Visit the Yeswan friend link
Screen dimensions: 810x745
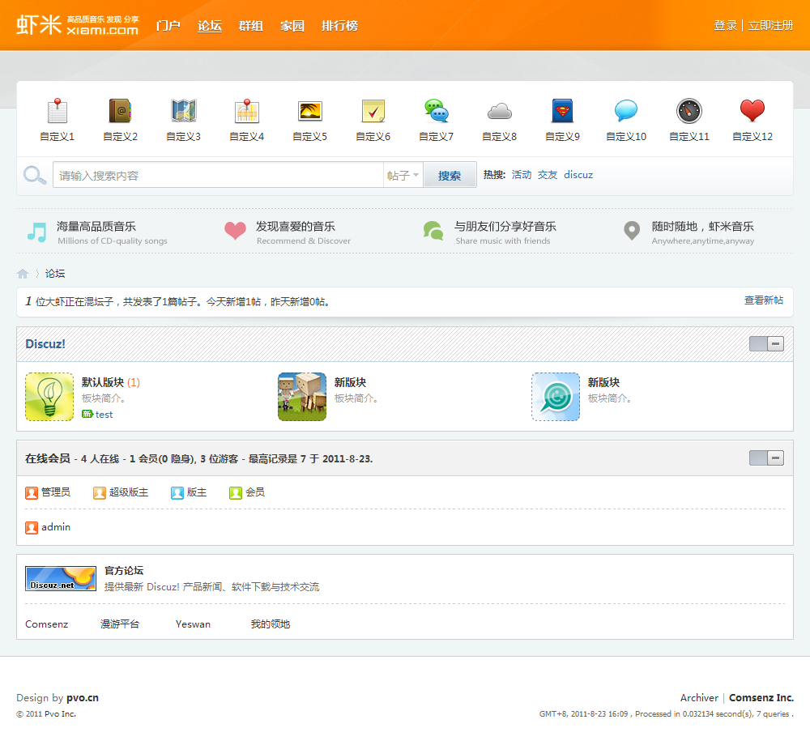[194, 624]
